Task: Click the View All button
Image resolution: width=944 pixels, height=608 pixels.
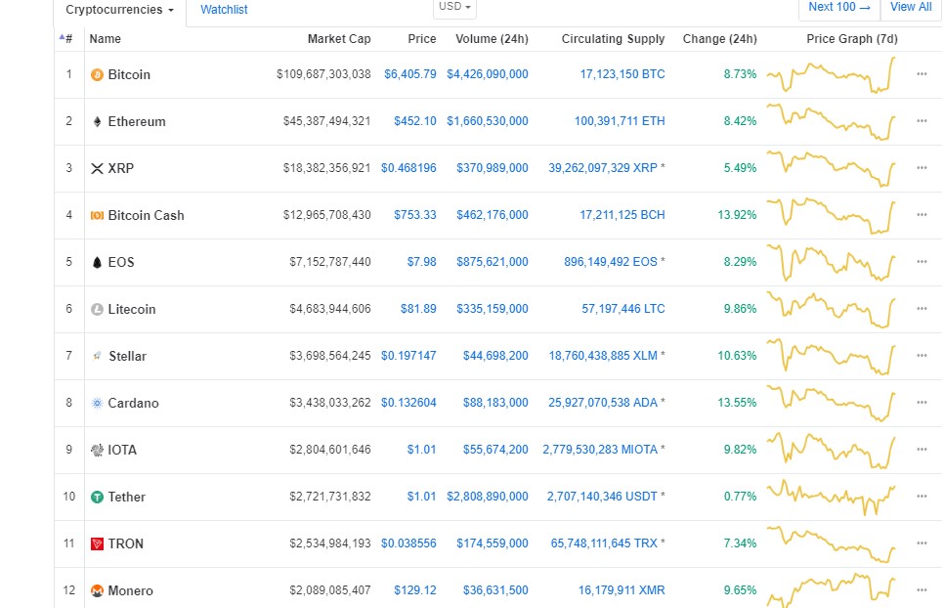Action: click(911, 7)
